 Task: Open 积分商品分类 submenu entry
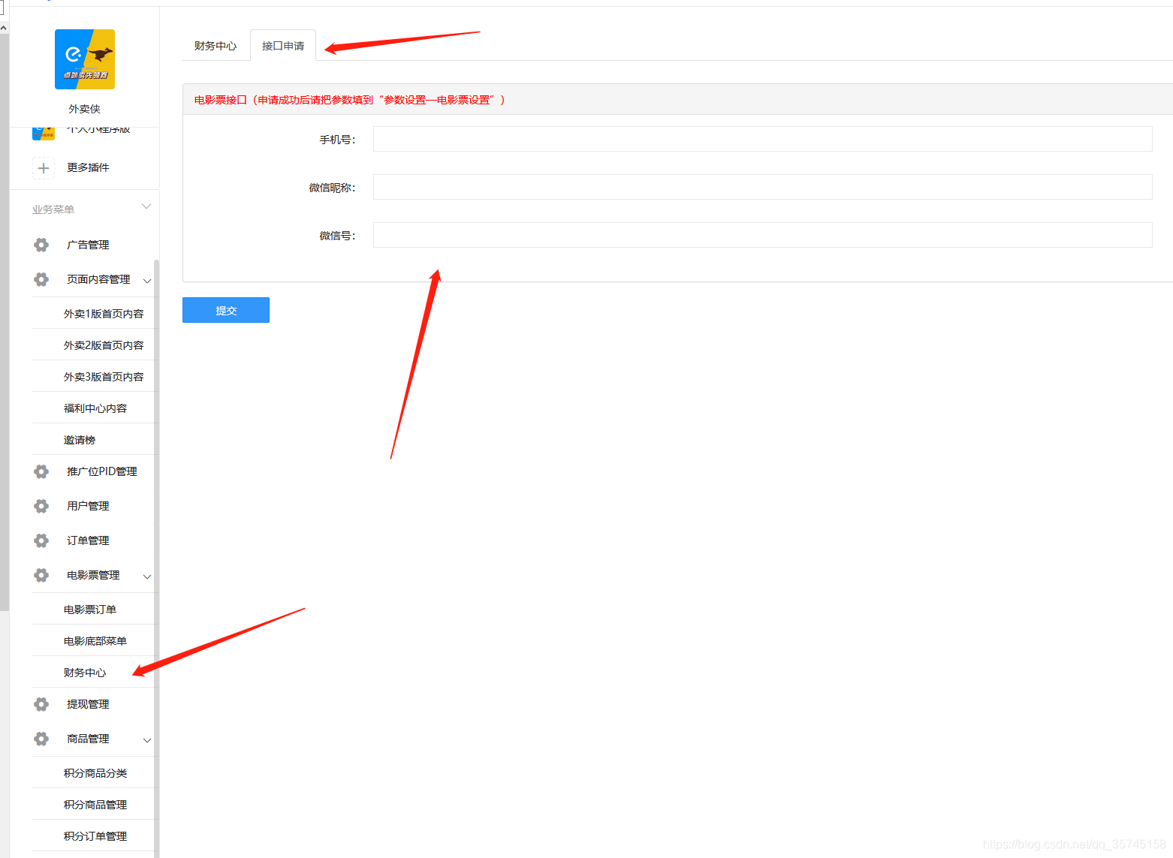[x=95, y=773]
